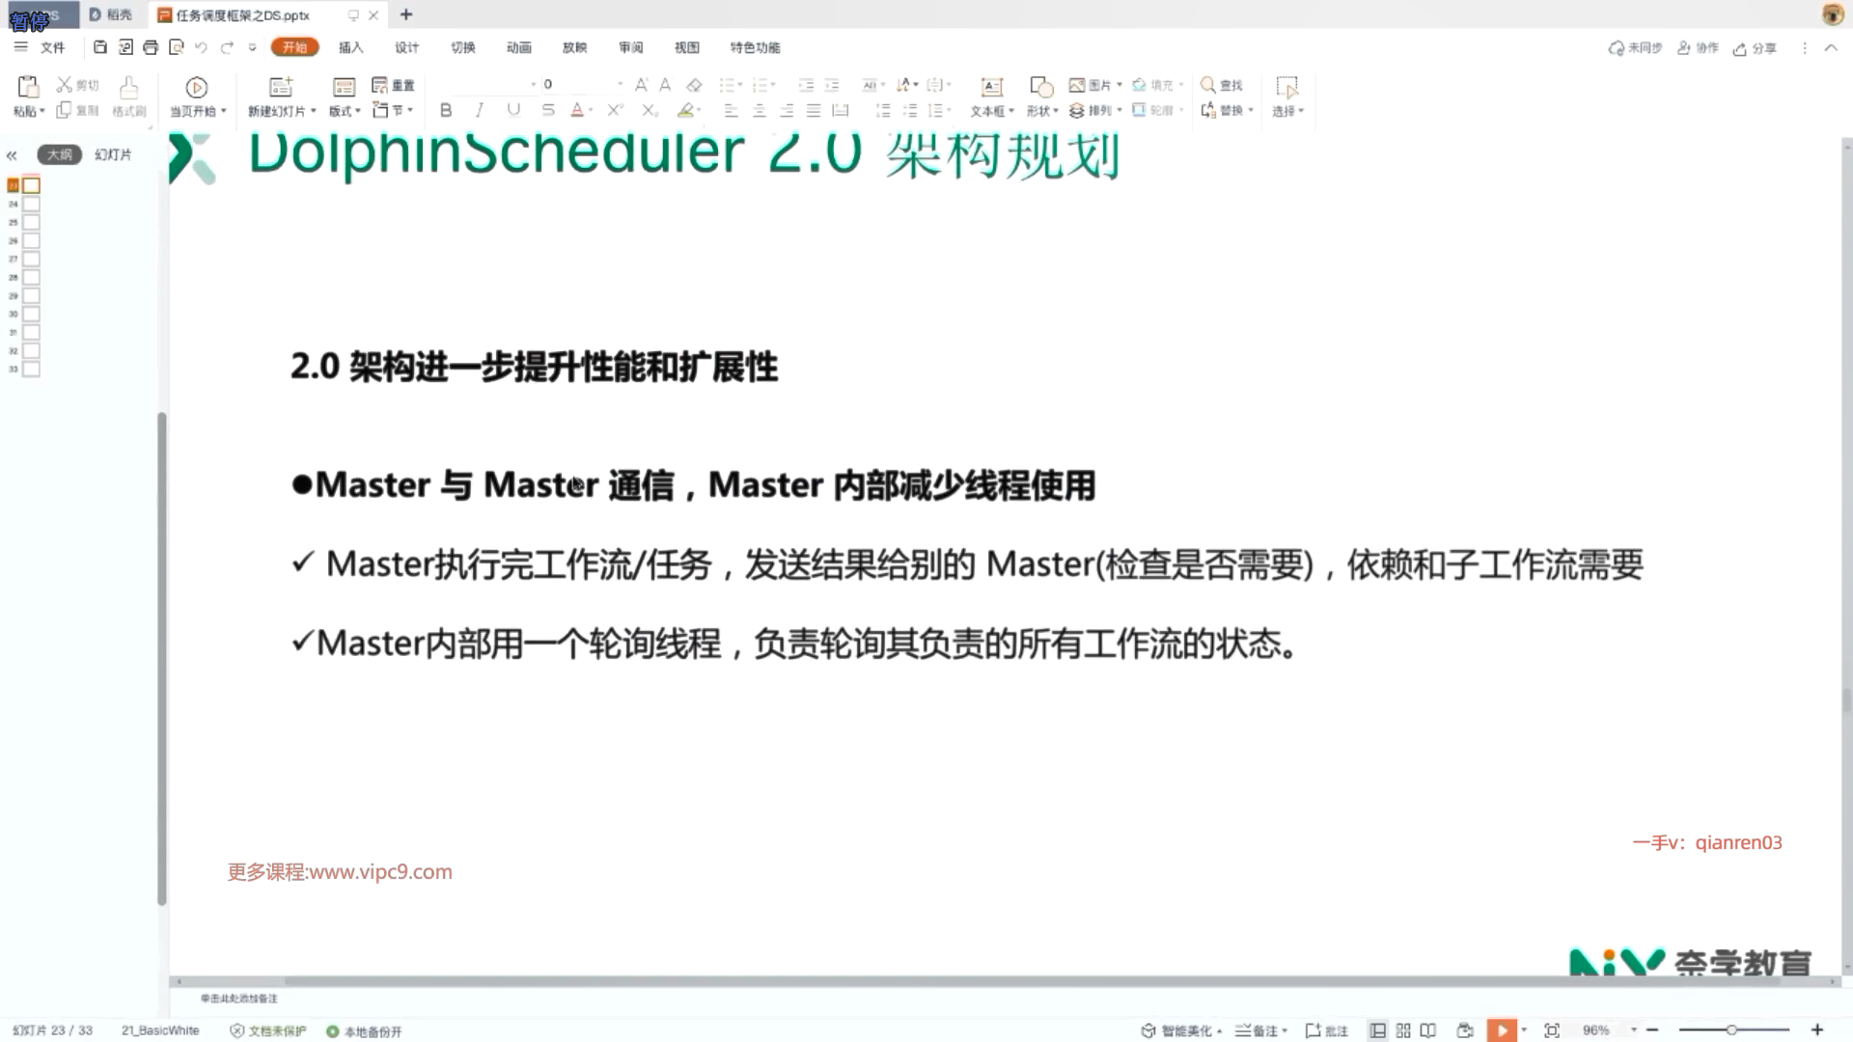Click the fit-slide-to-window icon

click(x=1552, y=1030)
